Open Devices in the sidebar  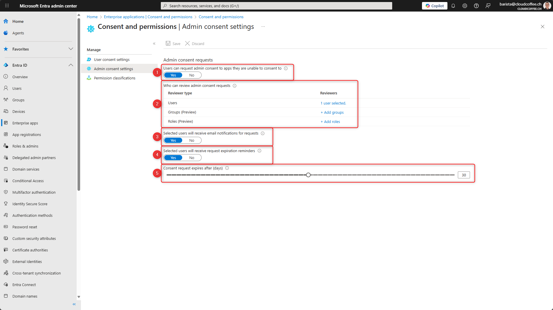(x=19, y=111)
